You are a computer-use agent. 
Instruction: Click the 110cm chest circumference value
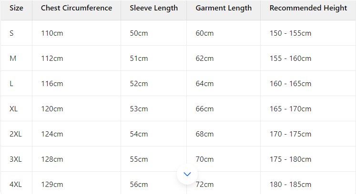pos(52,33)
